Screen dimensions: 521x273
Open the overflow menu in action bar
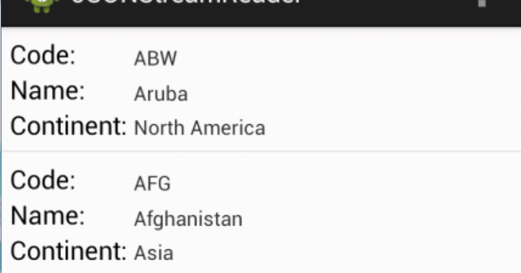(481, 3)
